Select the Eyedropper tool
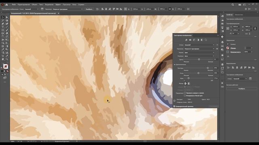 pos(3,50)
